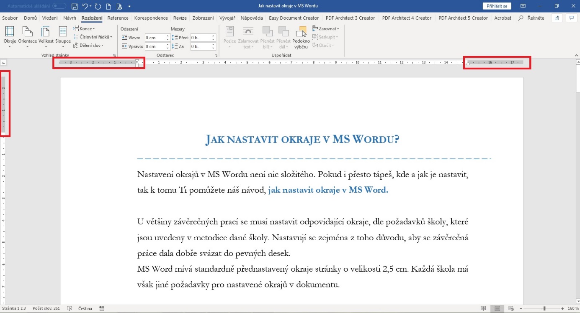
Task: Click the Vlevo indent input field
Action: (155, 37)
